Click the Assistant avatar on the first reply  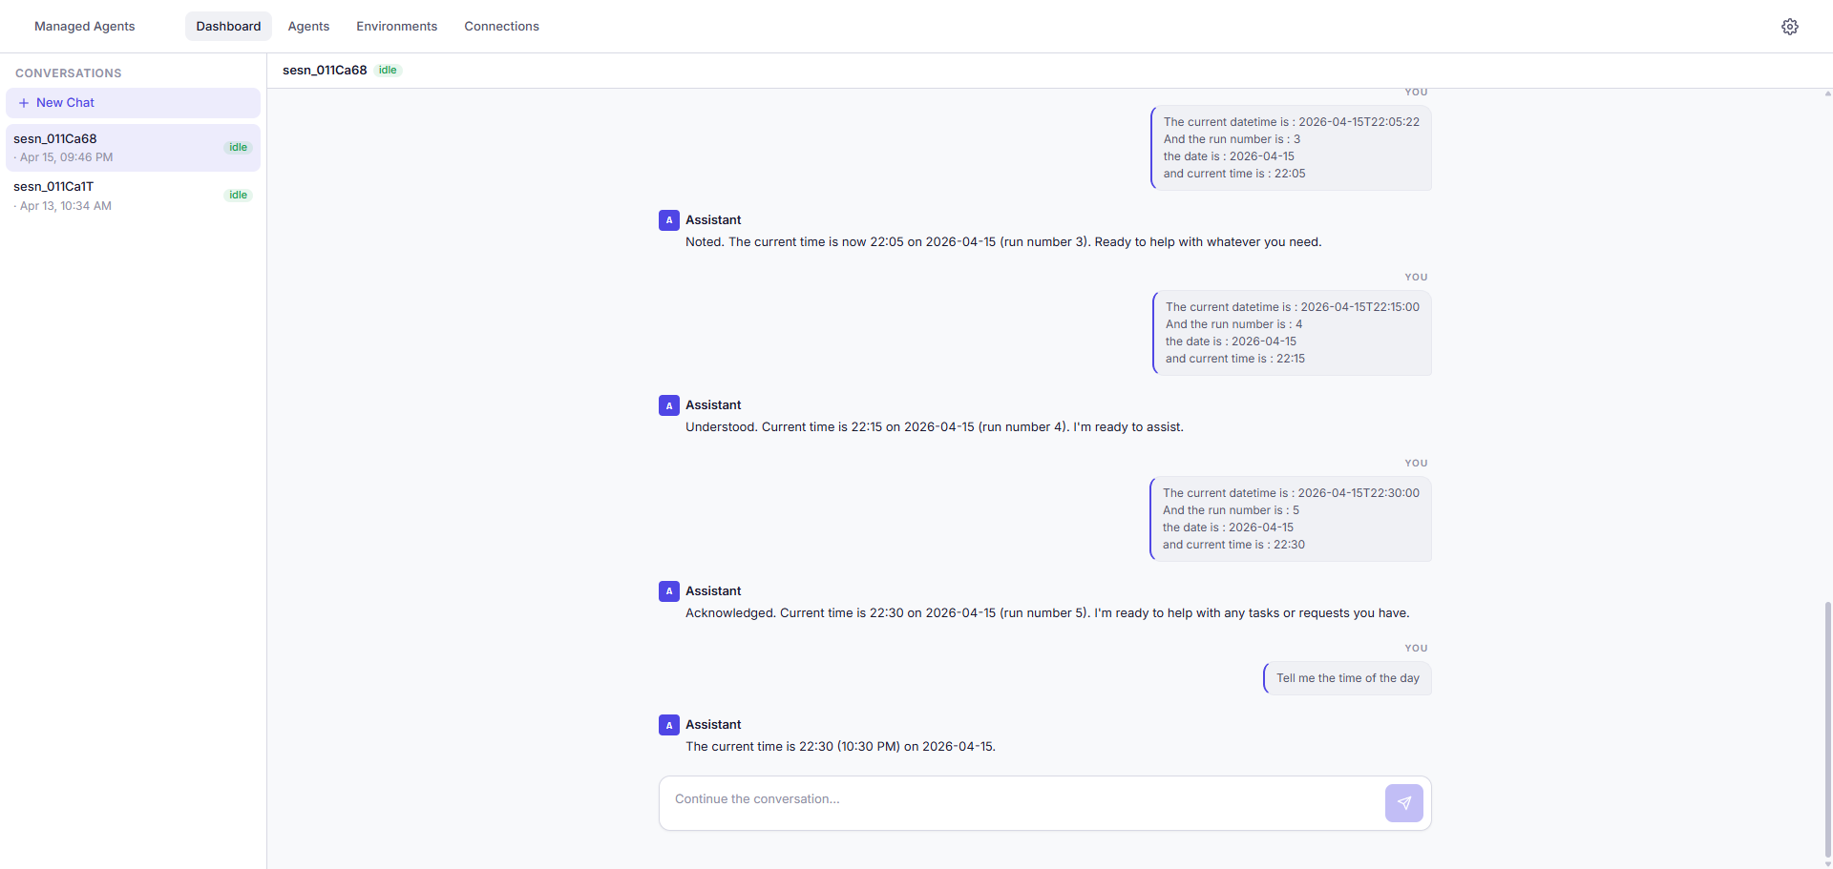click(x=668, y=219)
